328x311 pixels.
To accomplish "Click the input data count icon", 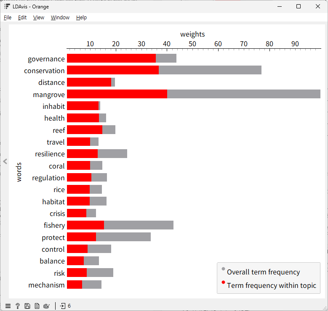I will click(x=65, y=306).
